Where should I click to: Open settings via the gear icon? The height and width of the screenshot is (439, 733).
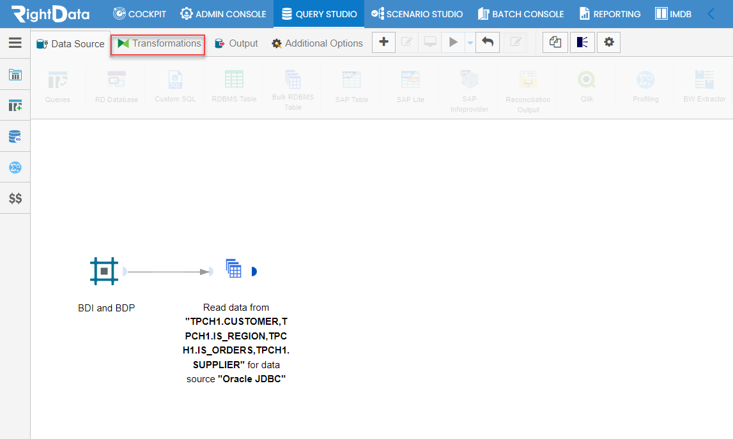[608, 42]
